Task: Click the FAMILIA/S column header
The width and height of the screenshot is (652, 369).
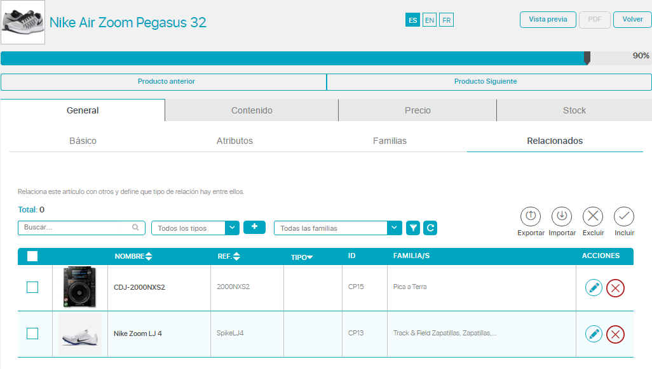Action: pos(411,256)
